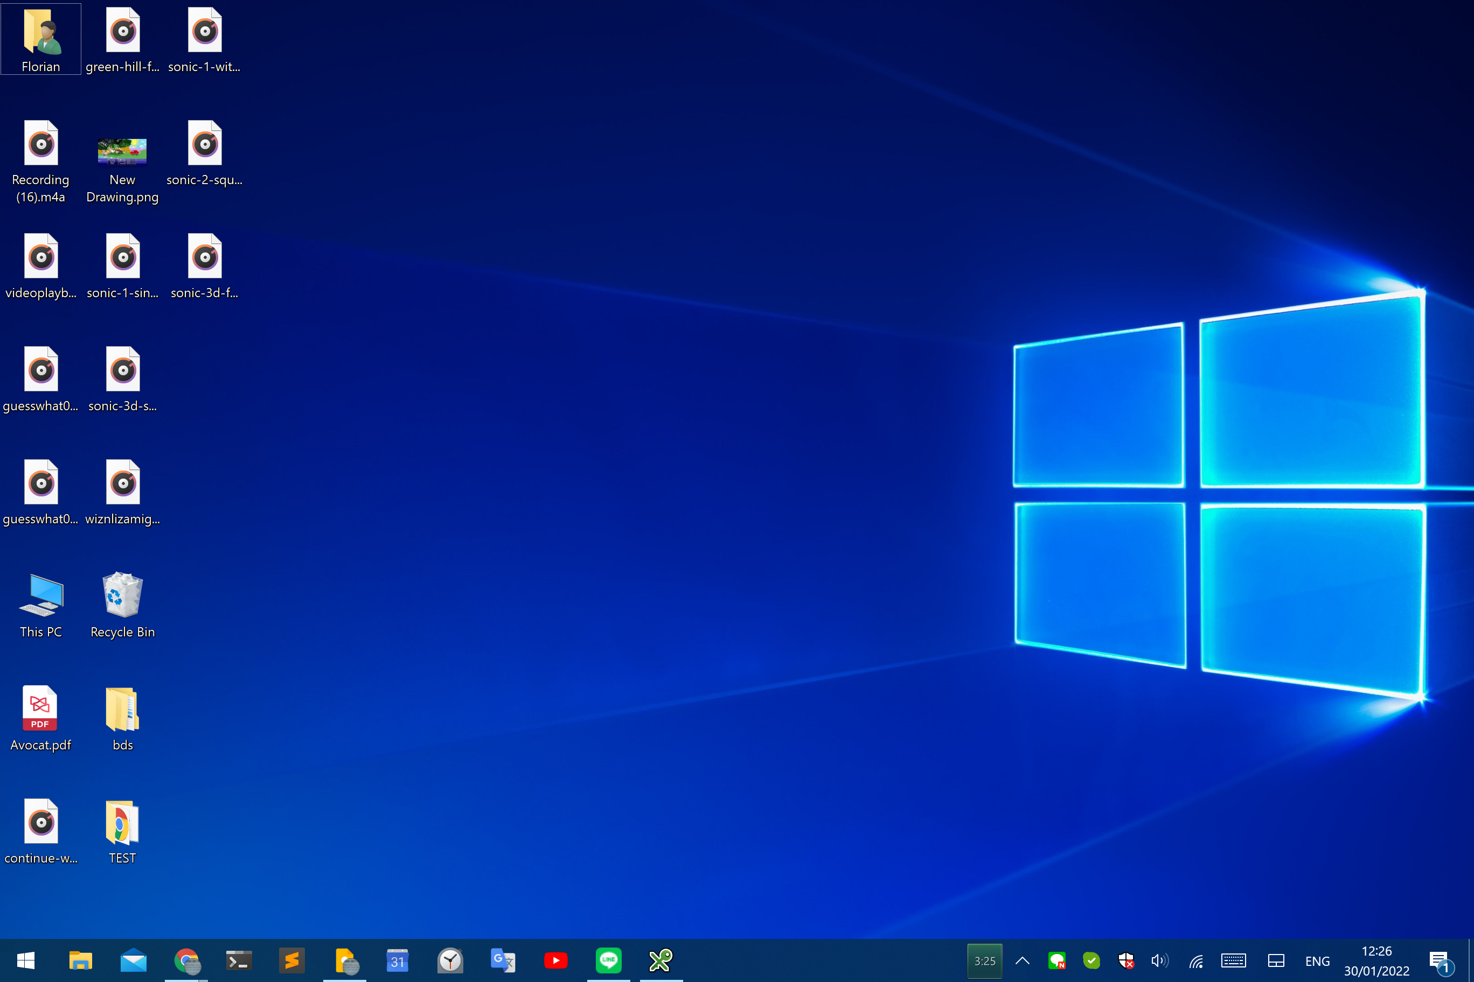Open the ENG language input selector
Image resolution: width=1474 pixels, height=982 pixels.
point(1317,960)
